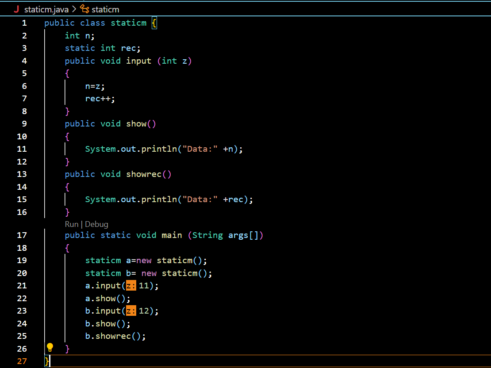Click line number 17 in the gutter

click(x=22, y=235)
